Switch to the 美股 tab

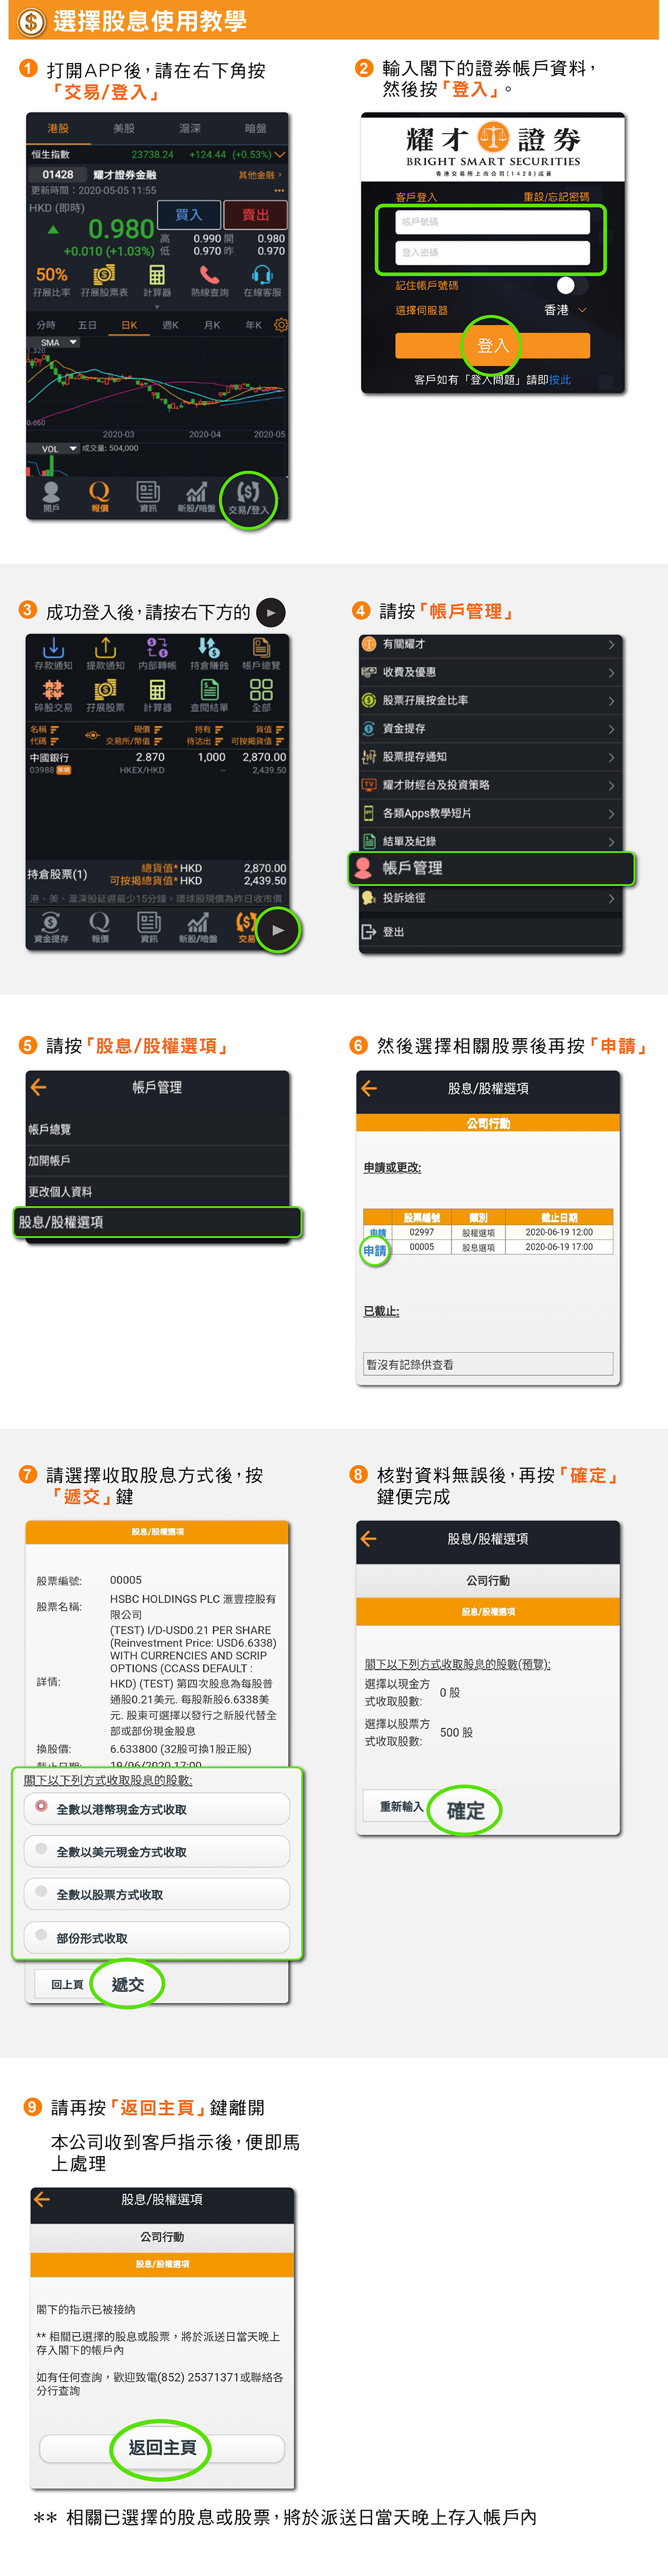tap(124, 128)
